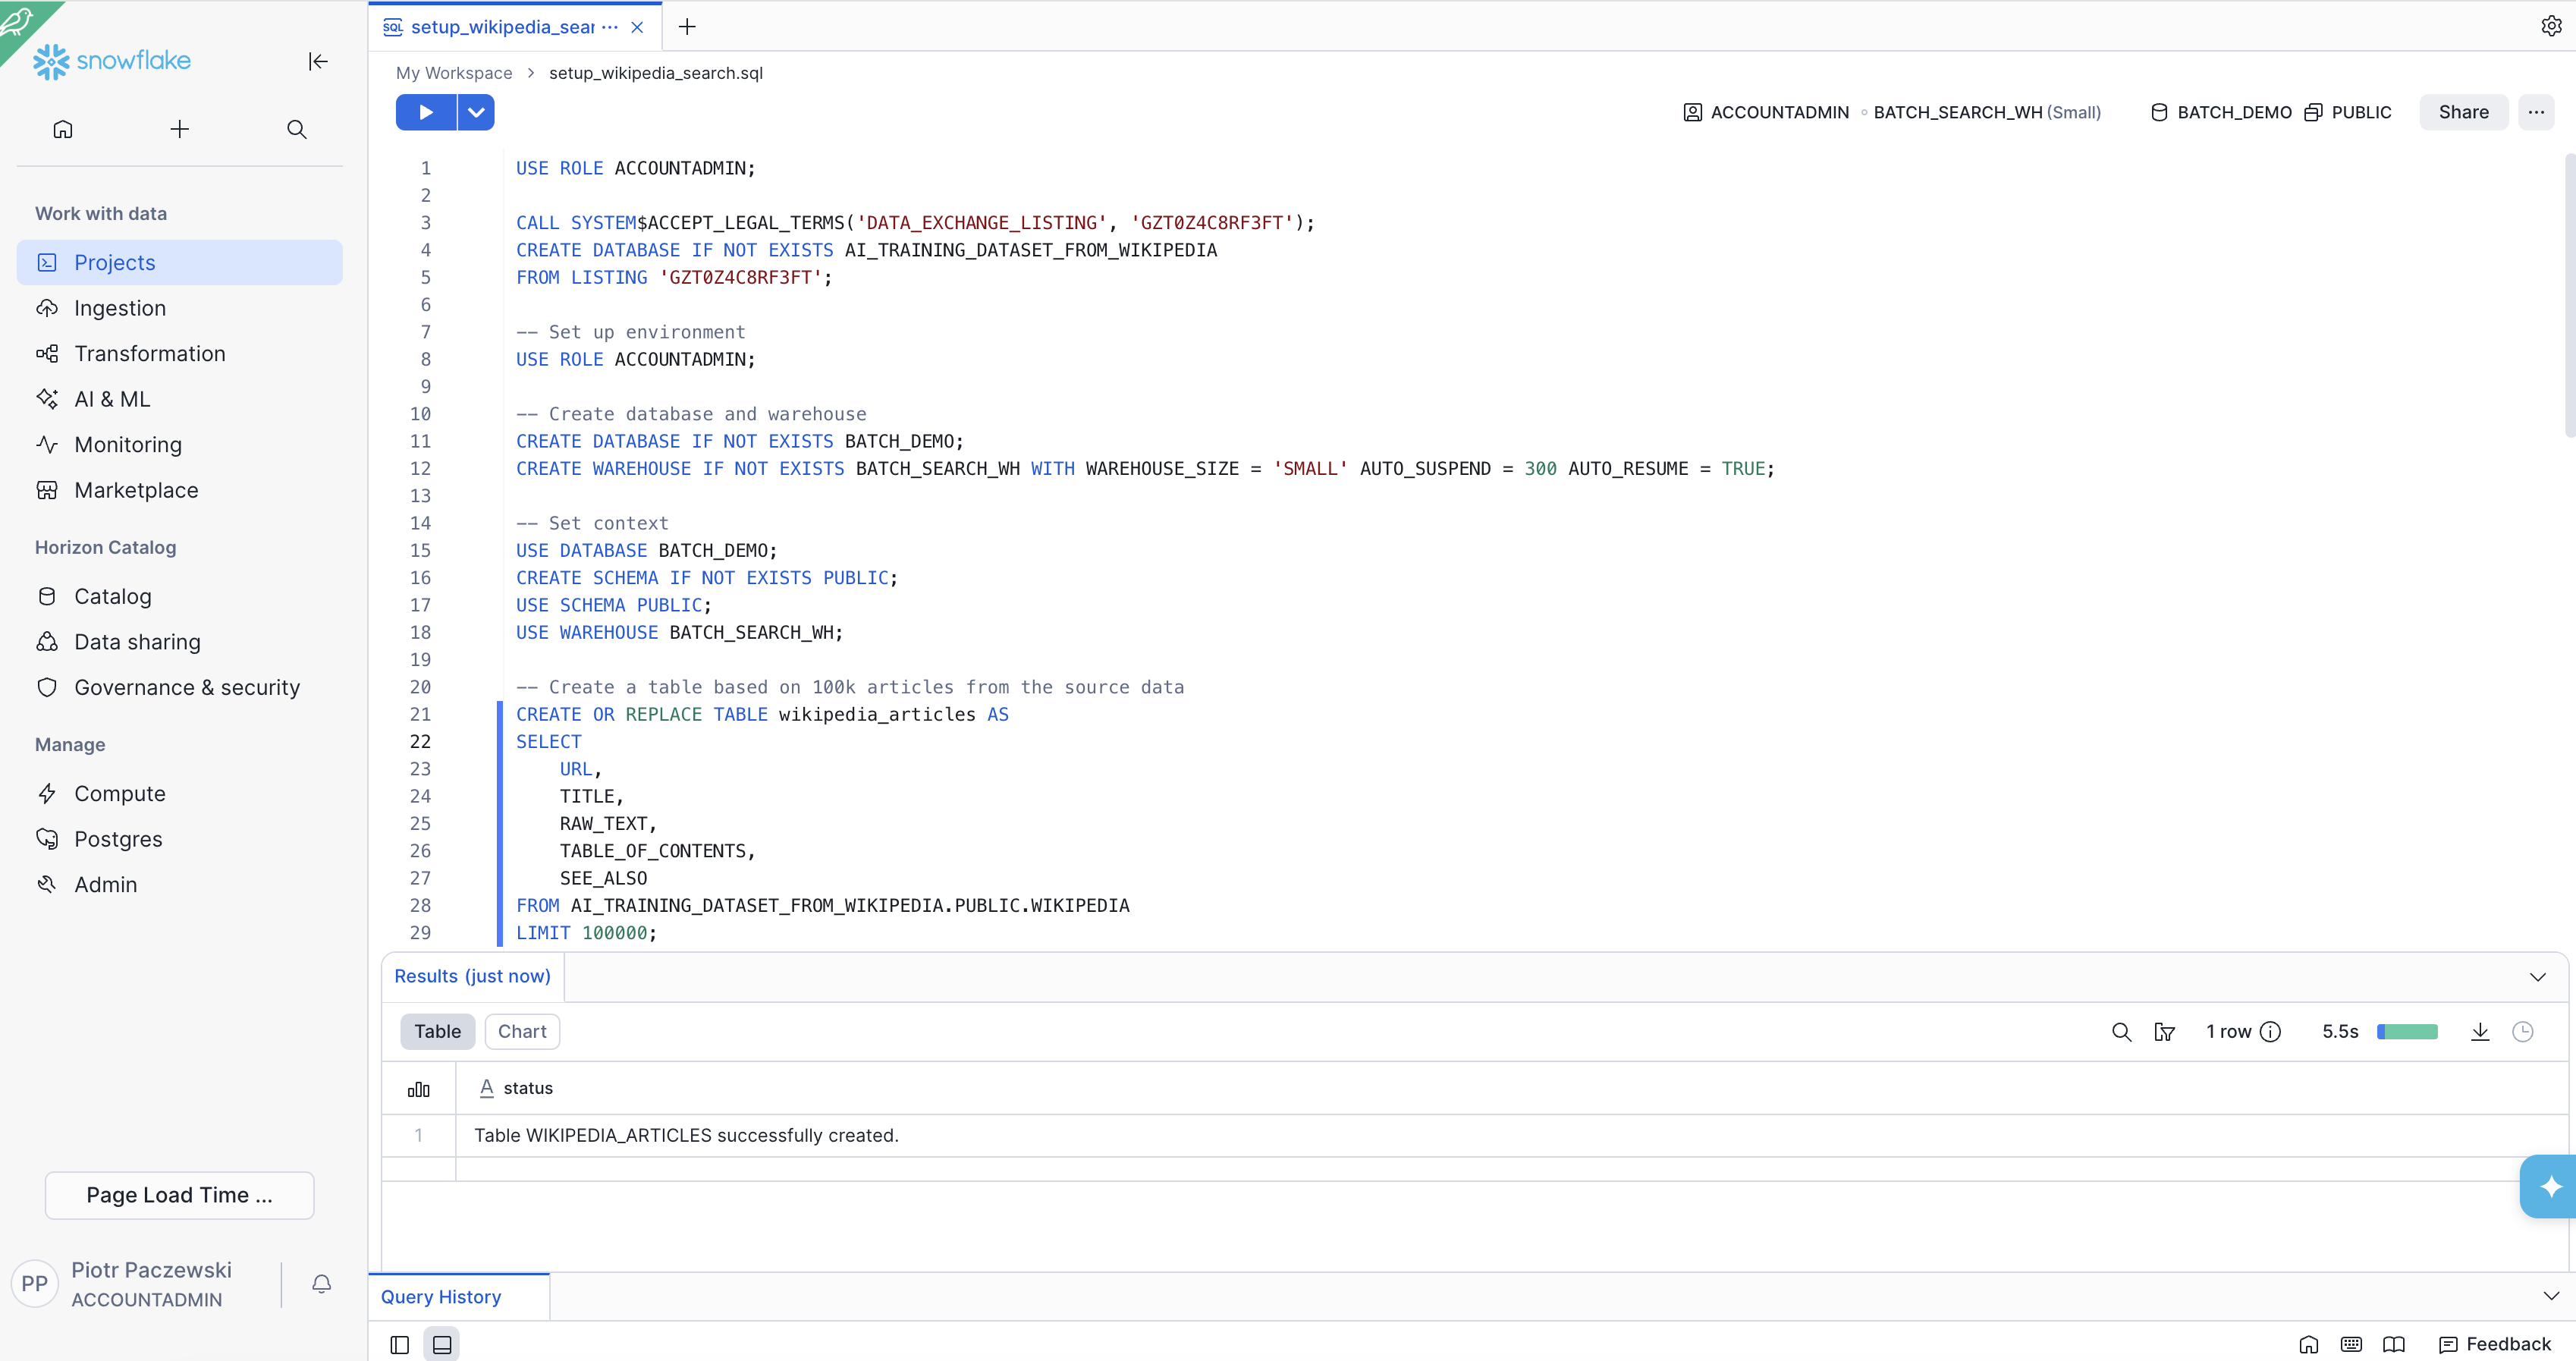
Task: Run the SQL with the play button
Action: click(x=426, y=112)
